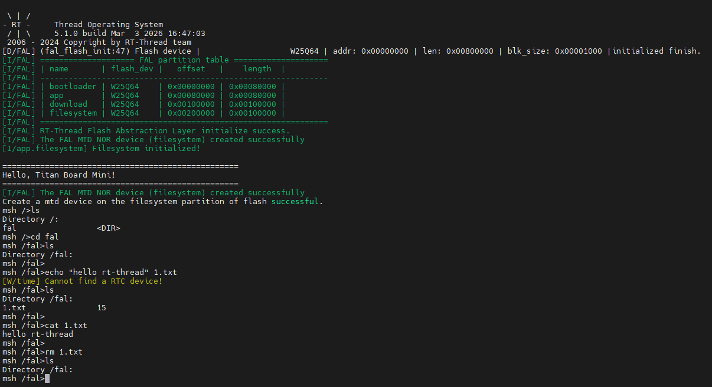The height and width of the screenshot is (387, 712).
Task: Click the download partition name in table
Action: [x=68, y=104]
